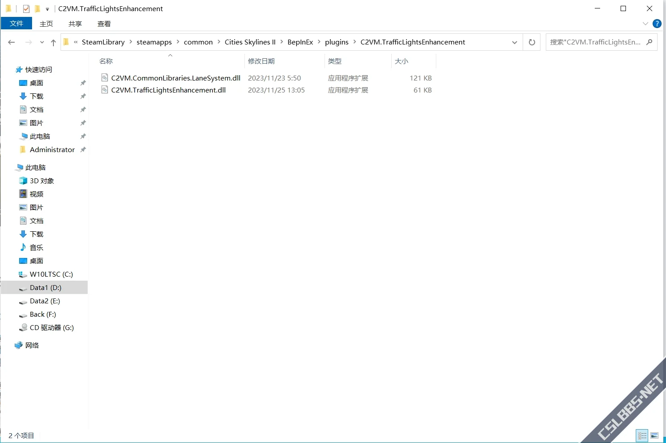The width and height of the screenshot is (666, 443).
Task: Go back with the left arrow button
Action: tap(12, 42)
